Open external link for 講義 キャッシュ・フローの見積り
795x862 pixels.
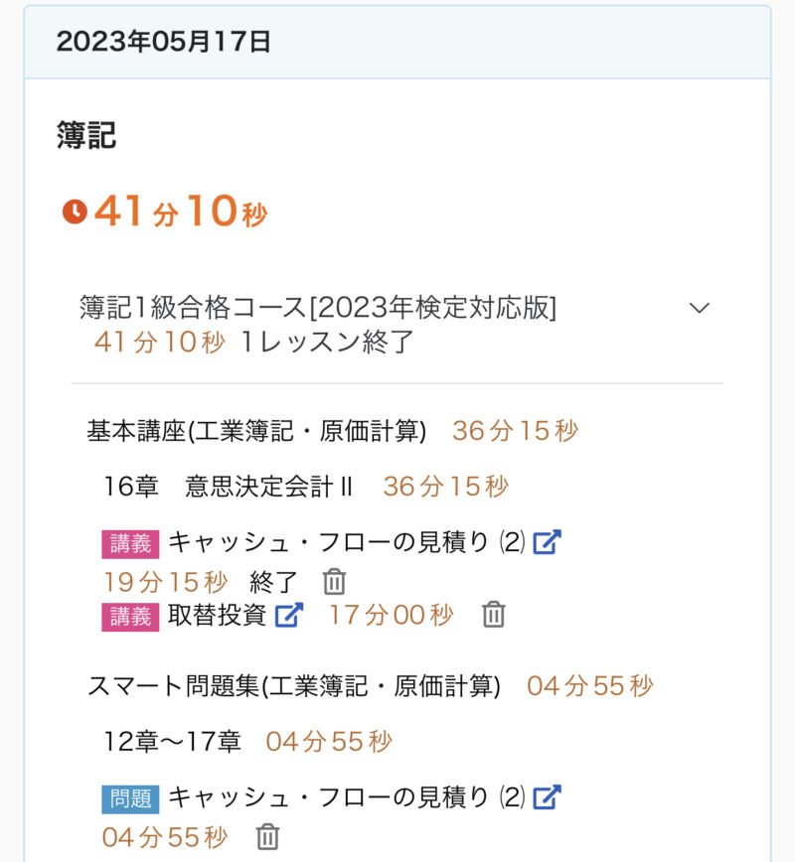pos(548,542)
